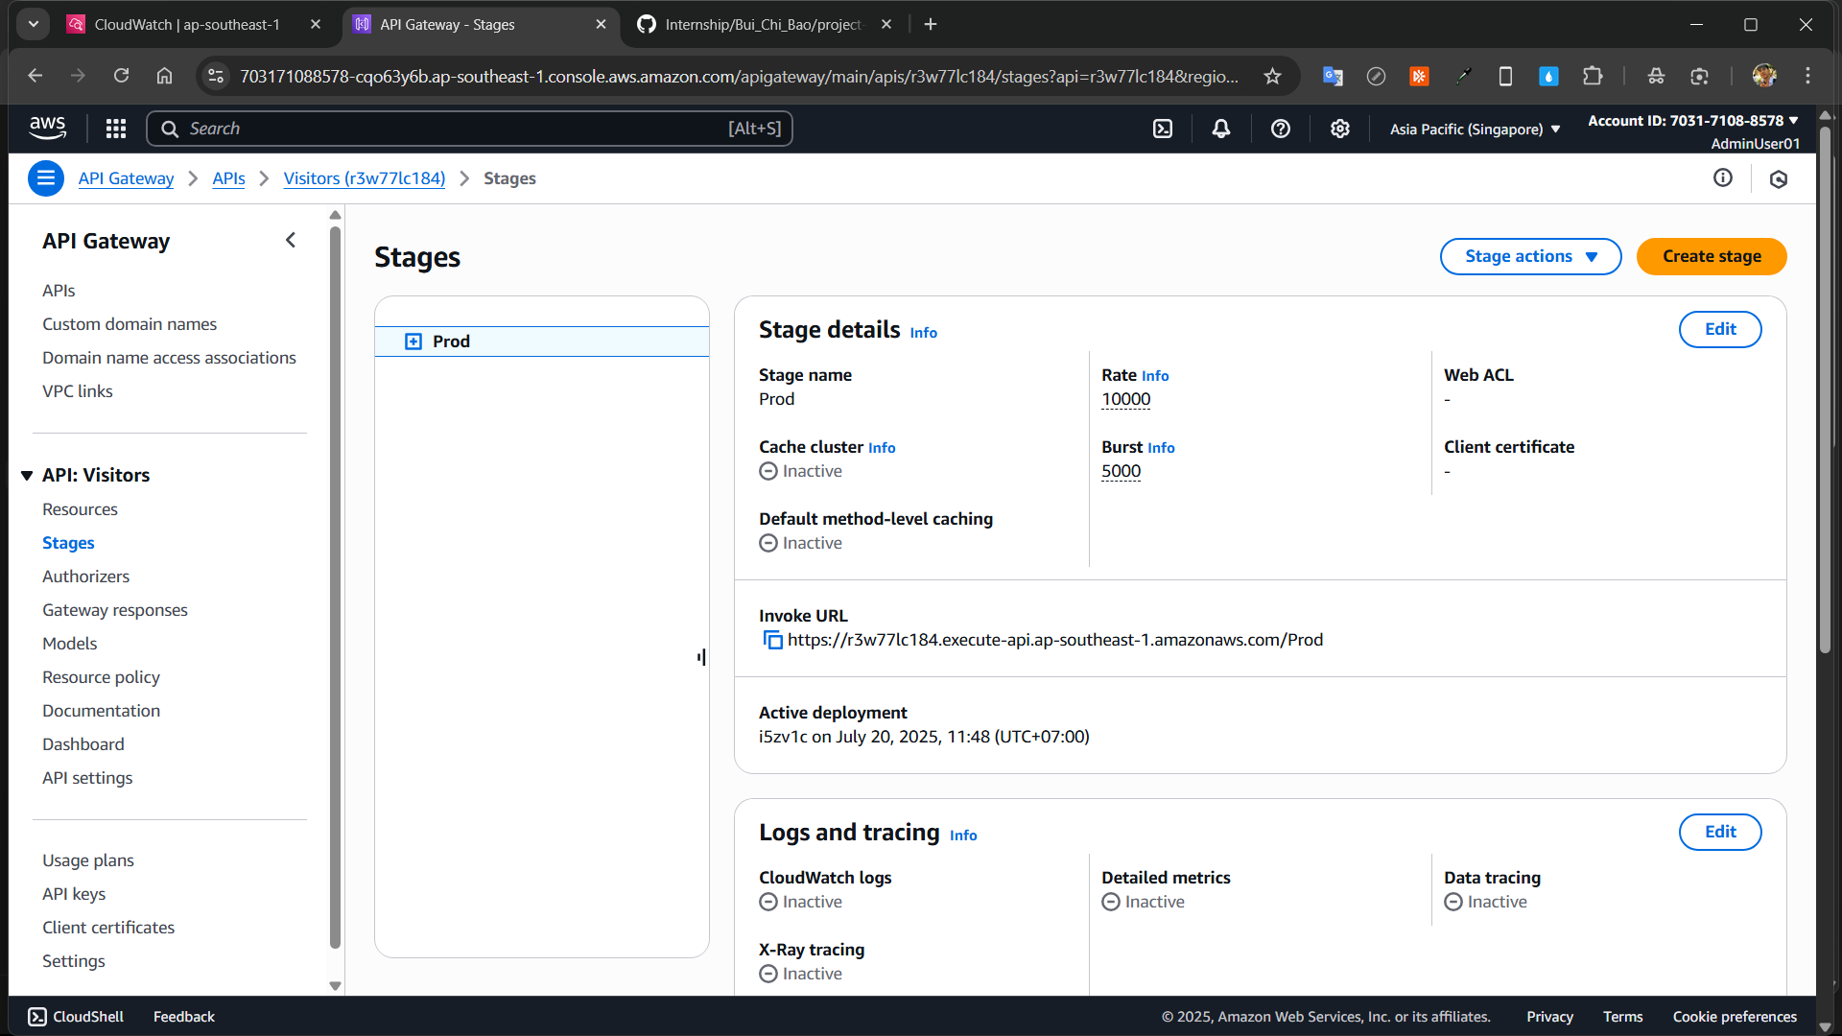Open the hexagon tutorials icon at top right
The width and height of the screenshot is (1842, 1036).
(x=1779, y=179)
